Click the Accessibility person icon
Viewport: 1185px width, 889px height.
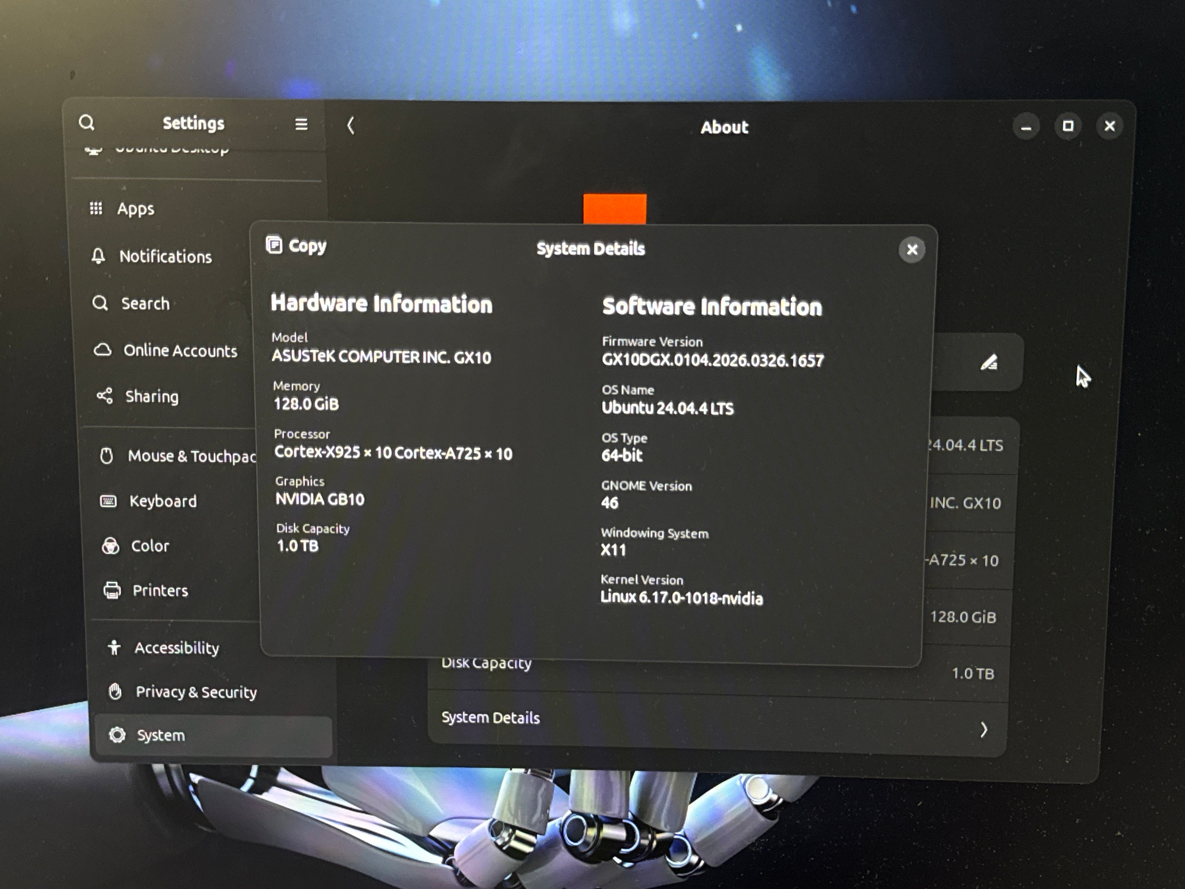pos(114,647)
